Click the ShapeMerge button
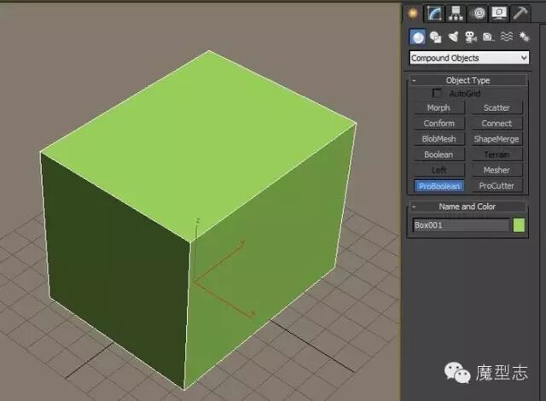The width and height of the screenshot is (546, 401). pos(497,139)
